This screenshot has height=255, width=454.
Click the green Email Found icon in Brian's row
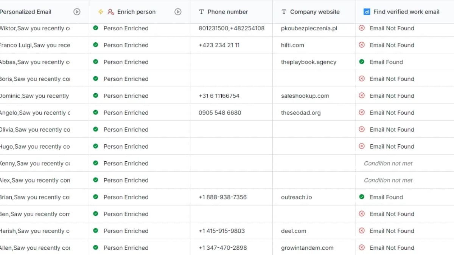click(x=362, y=197)
